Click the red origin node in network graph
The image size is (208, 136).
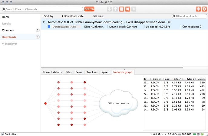click(x=45, y=103)
